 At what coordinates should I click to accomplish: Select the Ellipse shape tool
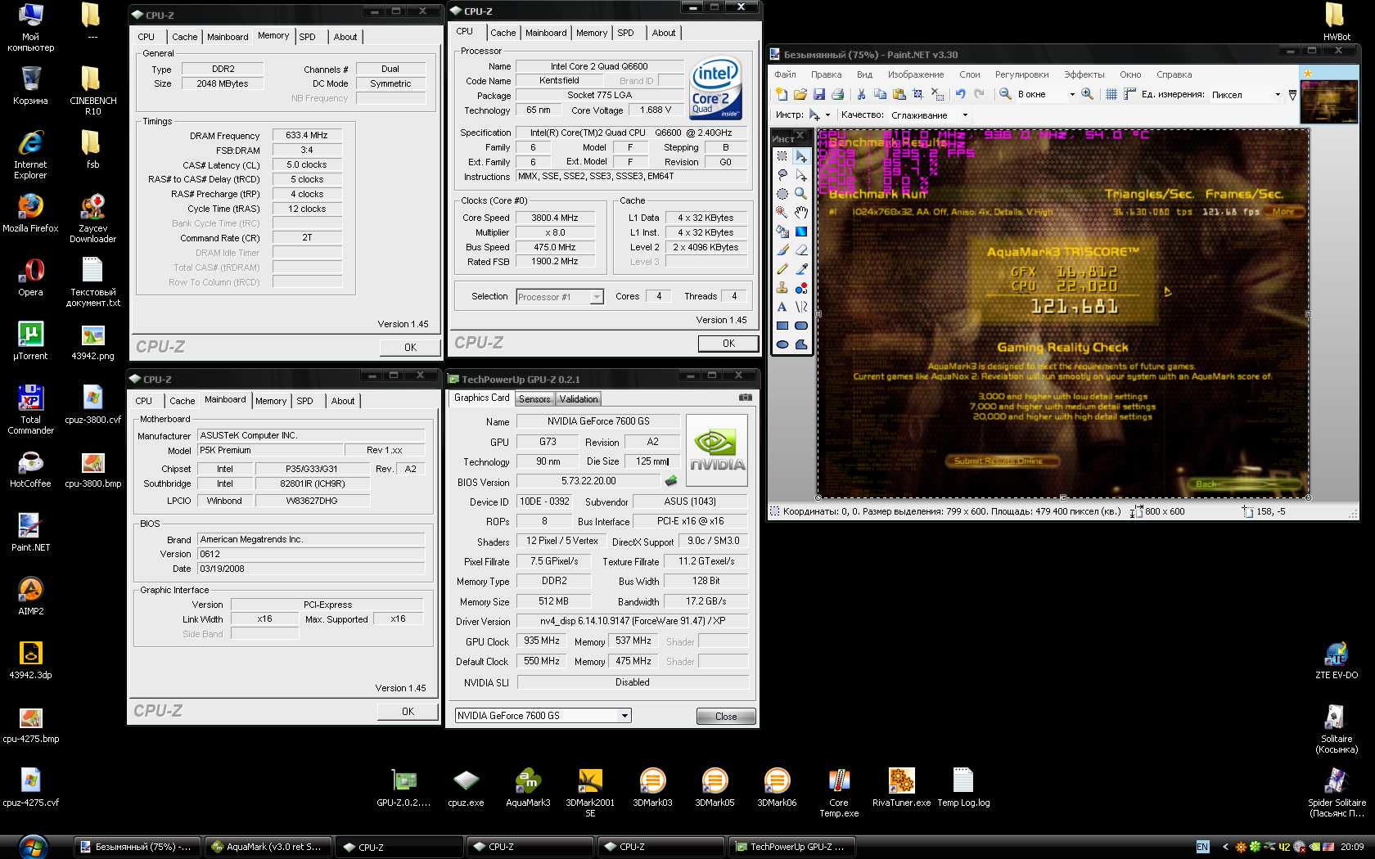782,344
